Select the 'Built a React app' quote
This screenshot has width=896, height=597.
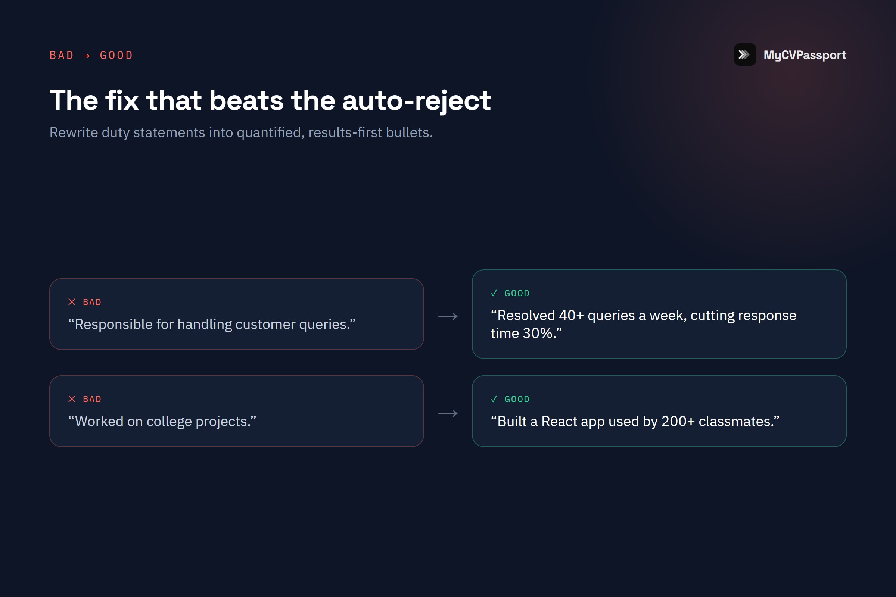[635, 422]
